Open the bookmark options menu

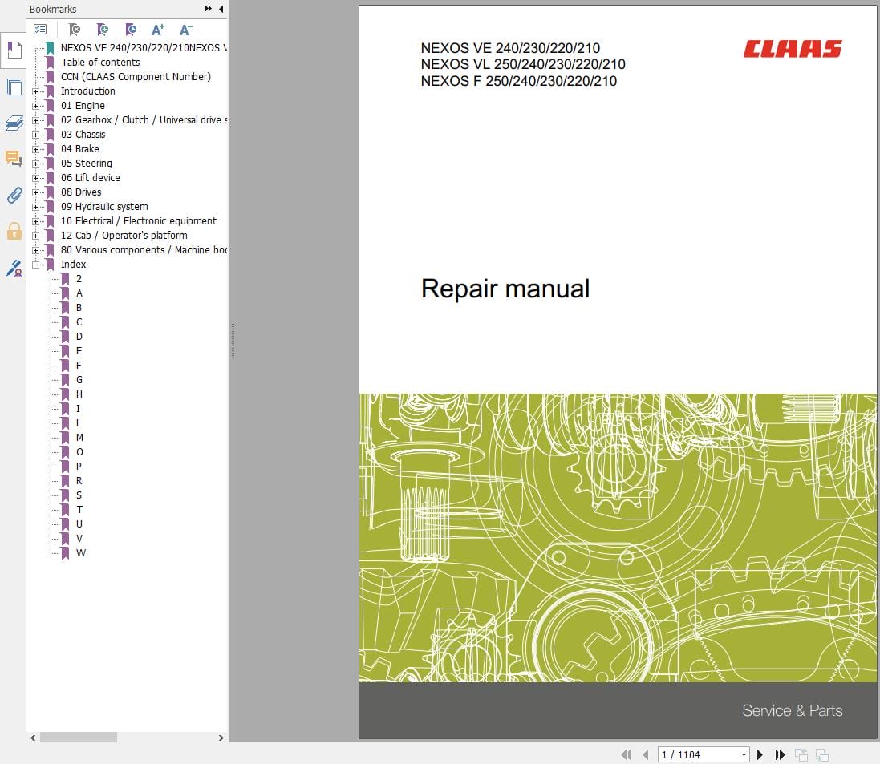[x=40, y=29]
